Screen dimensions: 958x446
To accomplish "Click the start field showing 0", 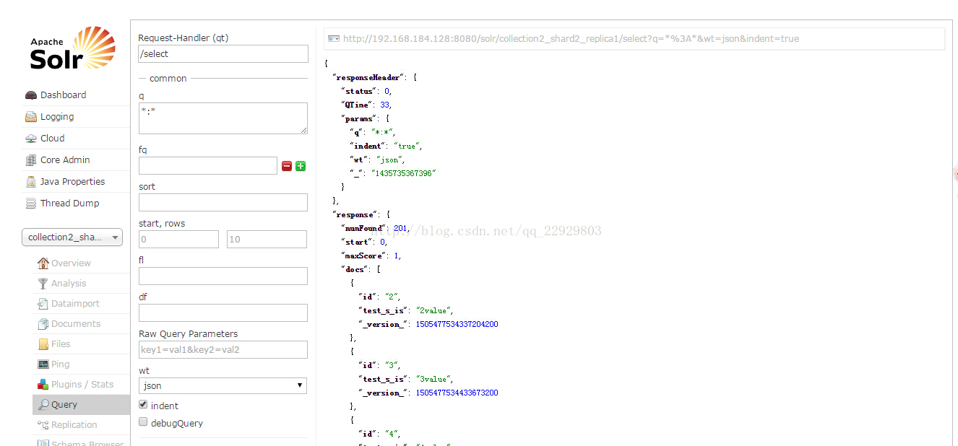I will (178, 239).
